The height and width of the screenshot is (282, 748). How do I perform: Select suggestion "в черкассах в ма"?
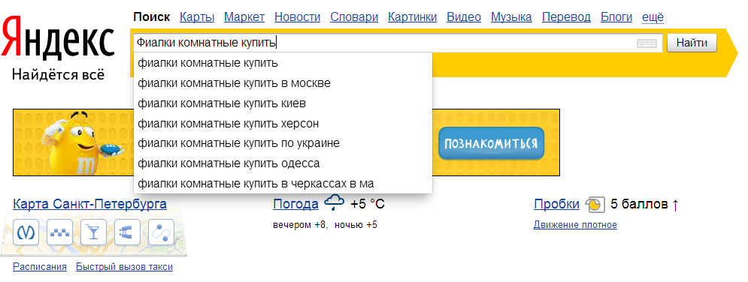point(283,184)
